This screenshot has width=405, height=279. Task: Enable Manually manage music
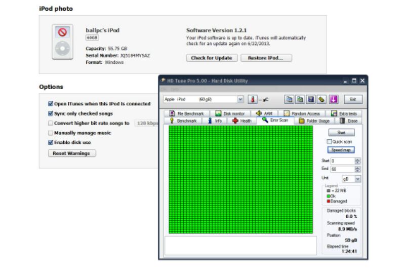coord(51,133)
